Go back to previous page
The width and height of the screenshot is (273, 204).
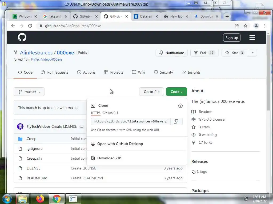coord(13,26)
